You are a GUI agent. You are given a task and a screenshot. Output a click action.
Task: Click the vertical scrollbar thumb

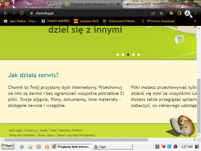coord(199,106)
